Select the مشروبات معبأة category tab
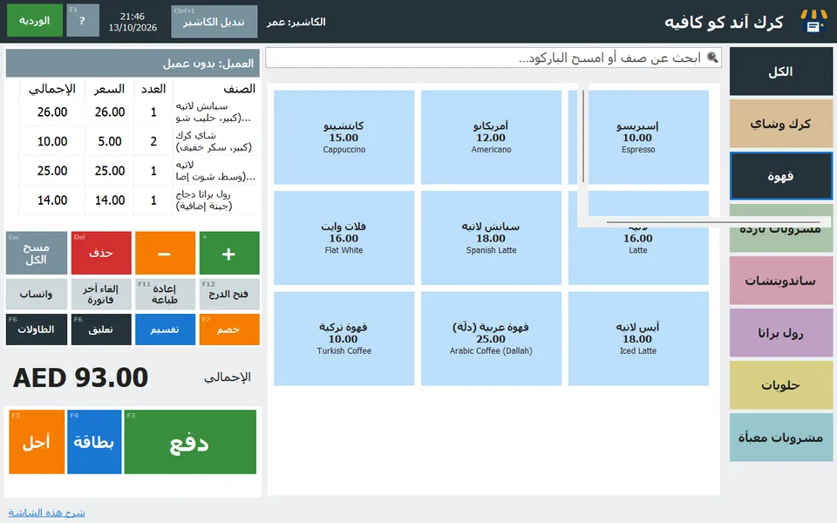 [x=781, y=438]
